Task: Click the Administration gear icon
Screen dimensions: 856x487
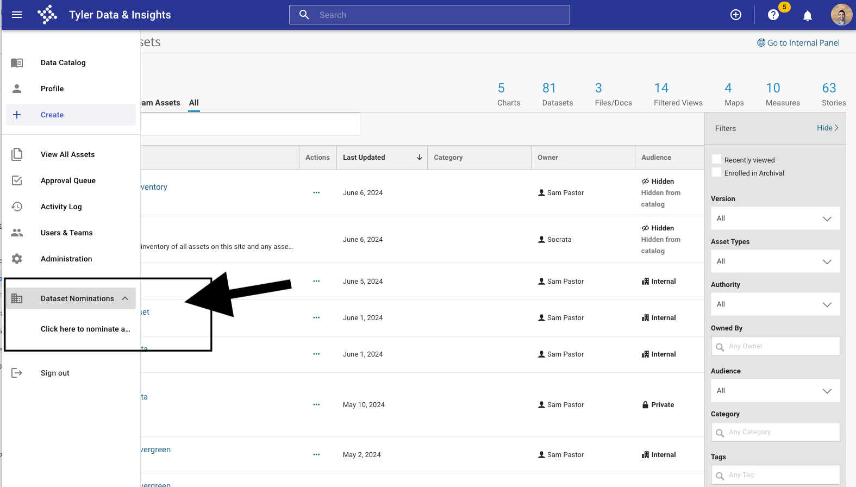Action: click(x=17, y=259)
